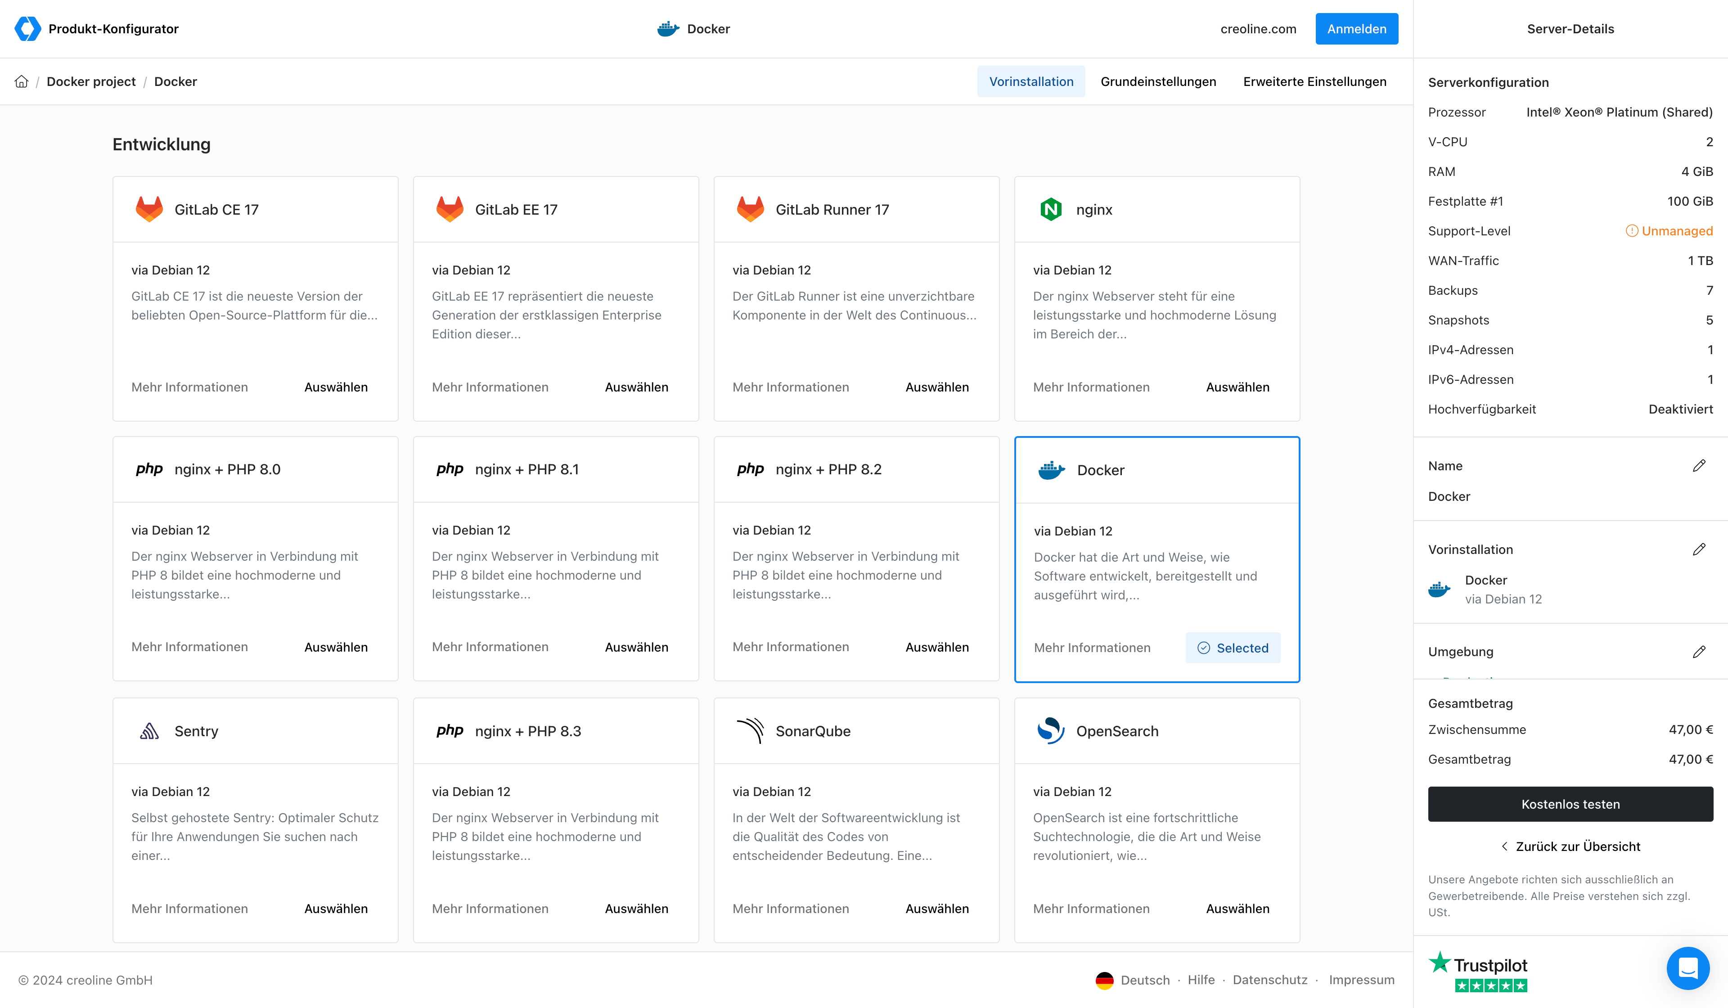Click the Produkt-Konfigurator title
Viewport: 1728px width, 1008px height.
113,29
